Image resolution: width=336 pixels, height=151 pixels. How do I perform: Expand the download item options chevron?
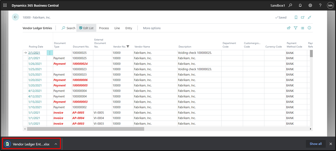click(56, 144)
